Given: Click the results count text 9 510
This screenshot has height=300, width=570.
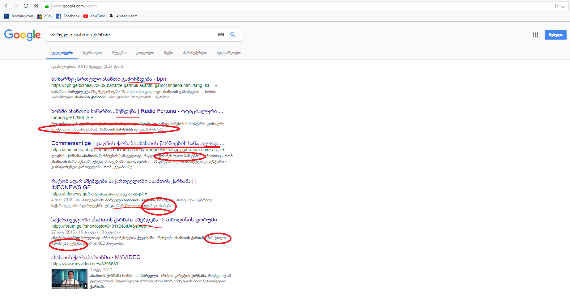Looking at the screenshot, I should [87, 66].
